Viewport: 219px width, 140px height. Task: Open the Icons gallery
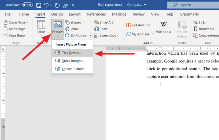[x=71, y=29]
